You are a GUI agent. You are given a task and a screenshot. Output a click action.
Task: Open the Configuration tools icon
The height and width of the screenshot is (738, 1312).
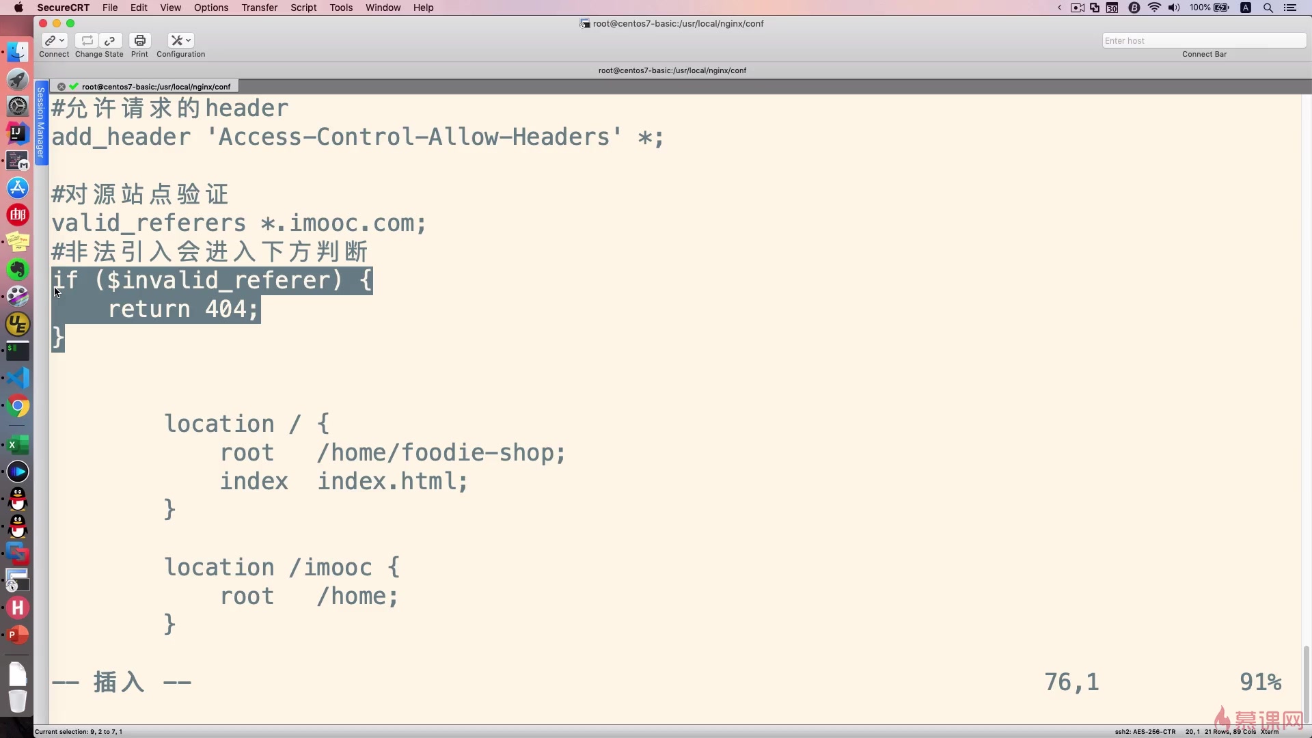[176, 40]
